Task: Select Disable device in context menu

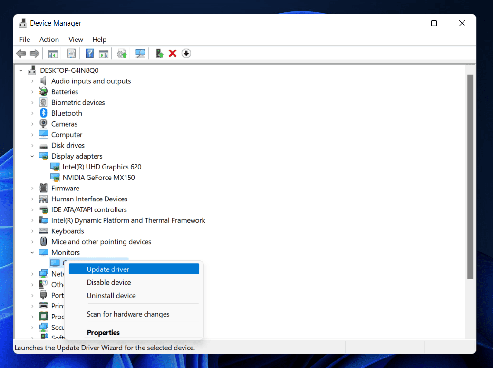Action: [108, 283]
